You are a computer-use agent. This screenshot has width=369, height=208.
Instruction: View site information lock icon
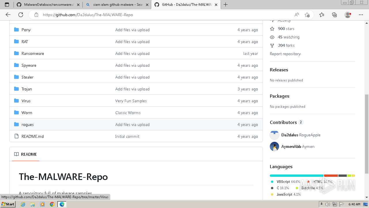click(x=36, y=15)
